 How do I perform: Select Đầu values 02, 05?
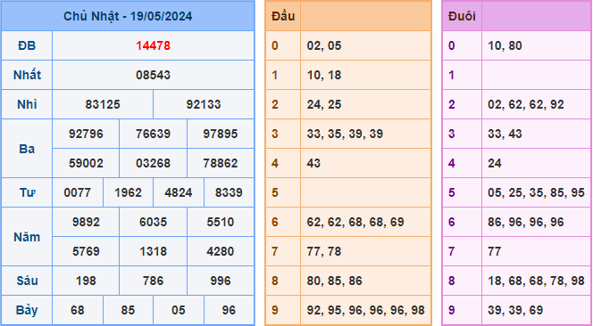click(324, 45)
